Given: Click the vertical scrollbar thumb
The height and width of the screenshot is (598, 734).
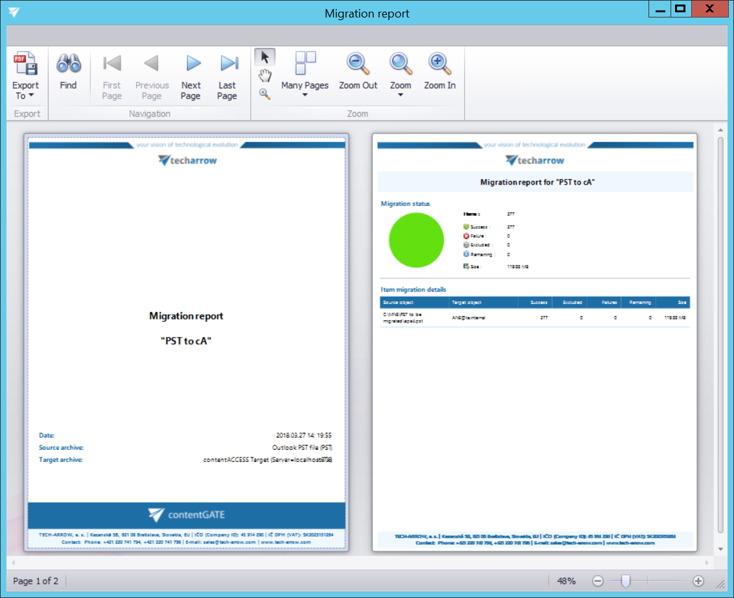Looking at the screenshot, I should pyautogui.click(x=720, y=335).
